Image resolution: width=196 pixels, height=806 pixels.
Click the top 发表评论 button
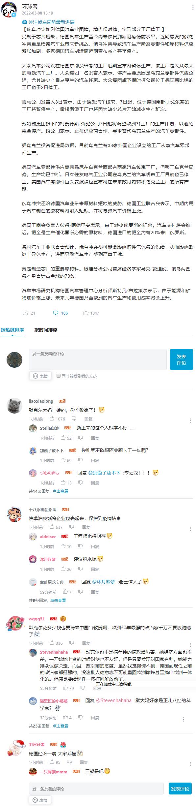click(x=181, y=359)
